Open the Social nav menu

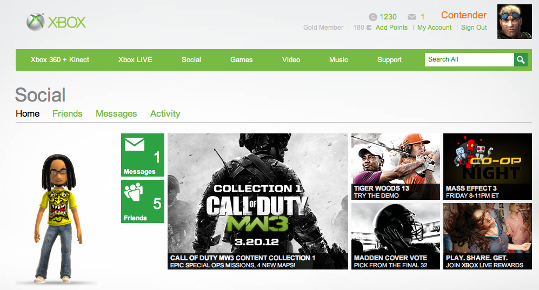pos(191,60)
